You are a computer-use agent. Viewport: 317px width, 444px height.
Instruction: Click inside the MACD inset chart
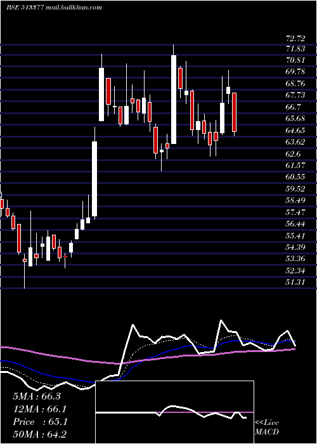[x=175, y=412]
